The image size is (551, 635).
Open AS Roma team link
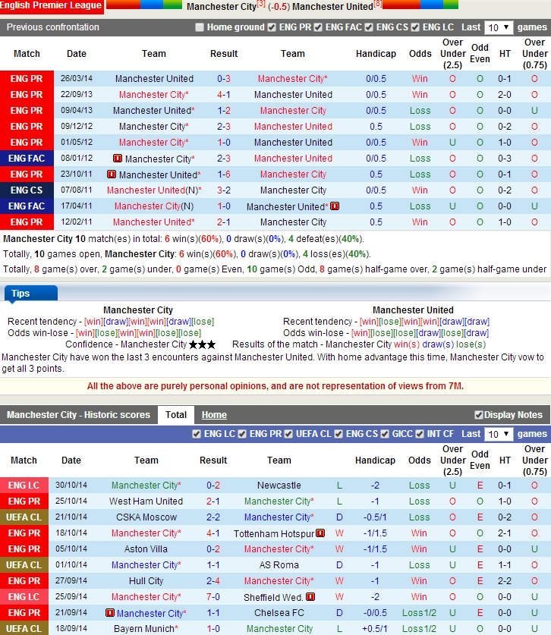click(x=279, y=565)
